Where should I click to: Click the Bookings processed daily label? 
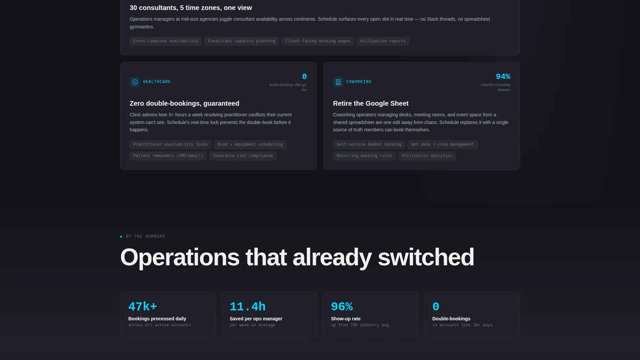coord(157,319)
